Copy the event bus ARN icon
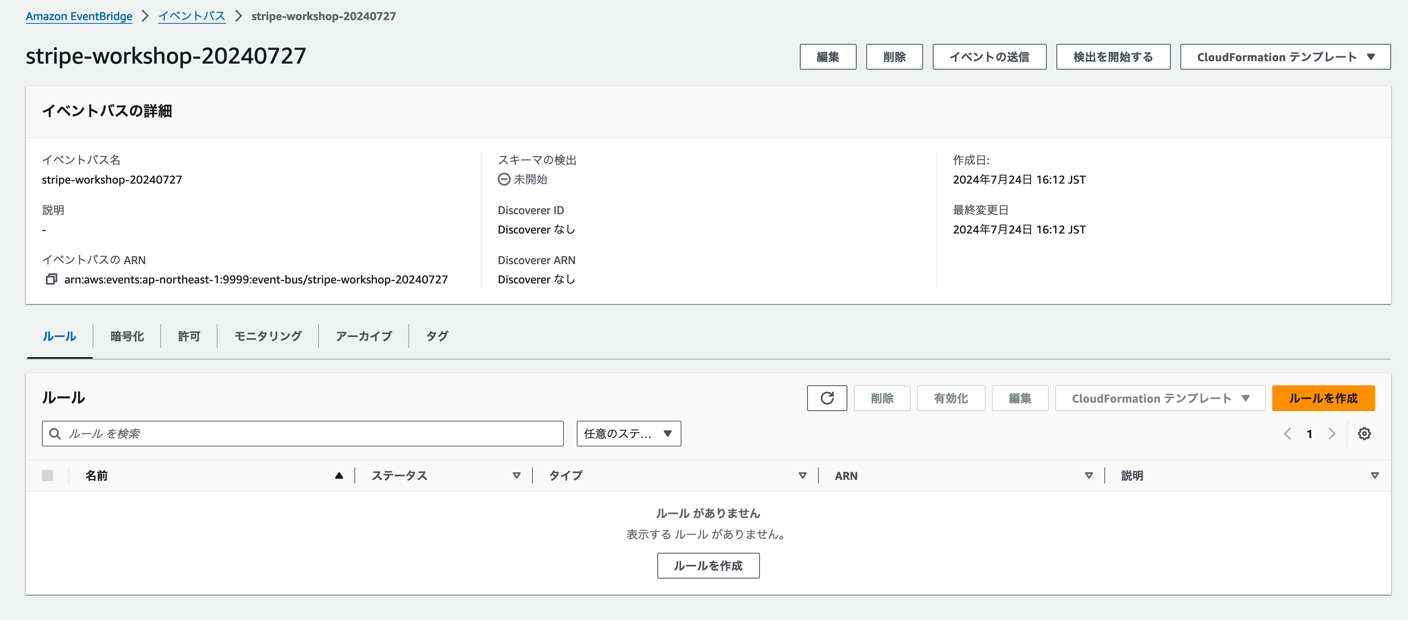Screen dimensions: 1408x620 (x=51, y=279)
